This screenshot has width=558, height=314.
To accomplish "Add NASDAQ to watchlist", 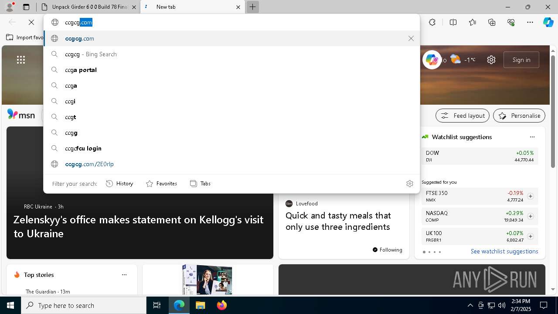I will 530,216.
